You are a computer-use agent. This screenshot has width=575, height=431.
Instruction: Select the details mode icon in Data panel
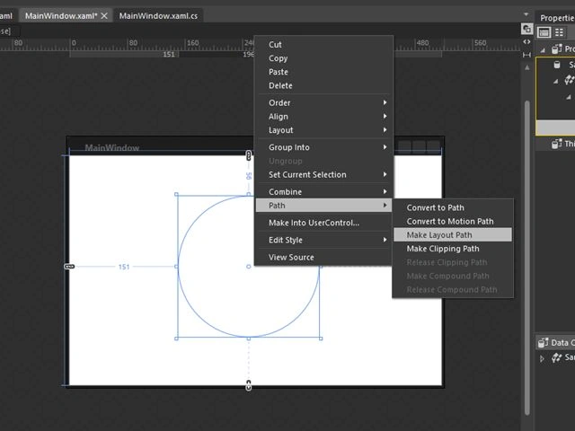[559, 32]
